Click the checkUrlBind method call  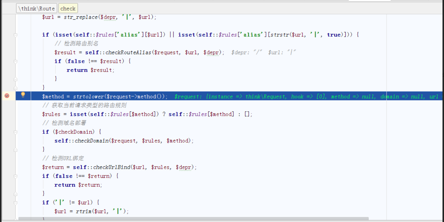coord(112,167)
